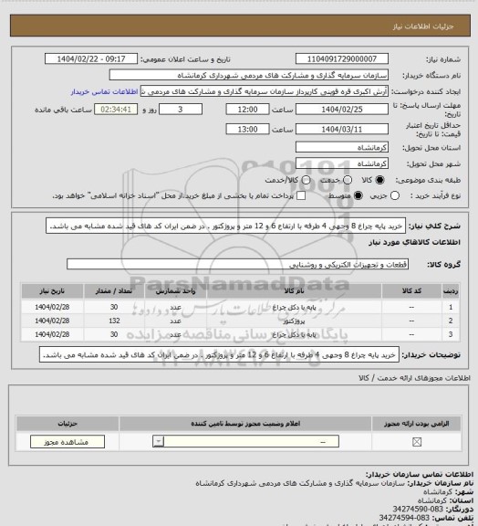Click the fax number 34274590-083

(x=418, y=510)
